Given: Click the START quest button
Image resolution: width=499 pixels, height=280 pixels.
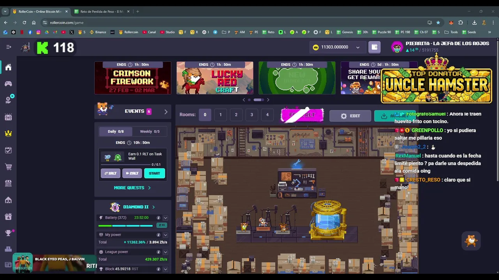Looking at the screenshot, I should 154,173.
